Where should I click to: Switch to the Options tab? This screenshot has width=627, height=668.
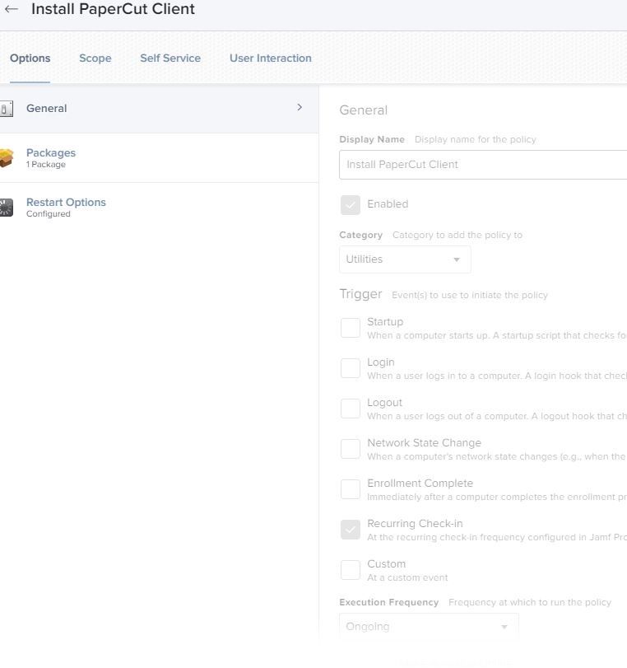pyautogui.click(x=30, y=58)
